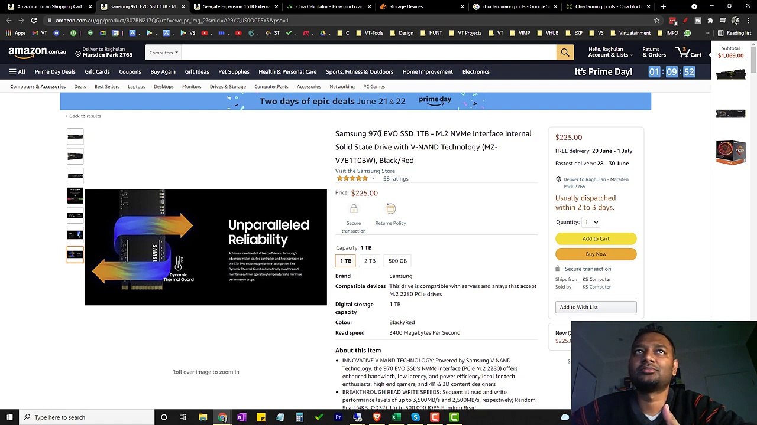Open Chrome from the taskbar
Viewport: 757px width, 425px height.
tap(222, 417)
